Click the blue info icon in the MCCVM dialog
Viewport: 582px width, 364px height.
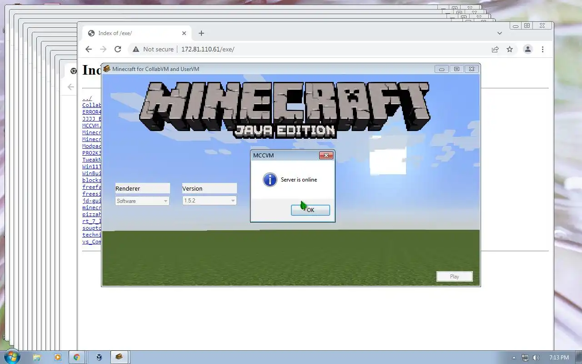[270, 180]
